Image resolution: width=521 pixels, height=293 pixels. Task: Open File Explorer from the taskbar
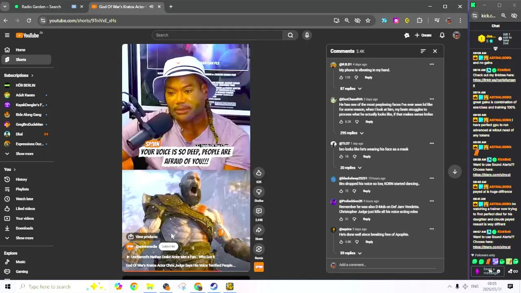click(x=150, y=286)
